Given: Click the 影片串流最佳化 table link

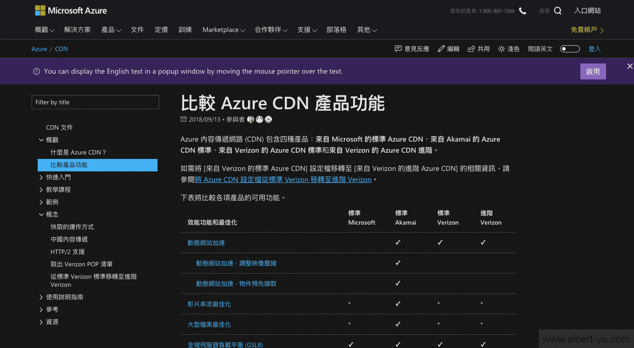Looking at the screenshot, I should (x=209, y=304).
